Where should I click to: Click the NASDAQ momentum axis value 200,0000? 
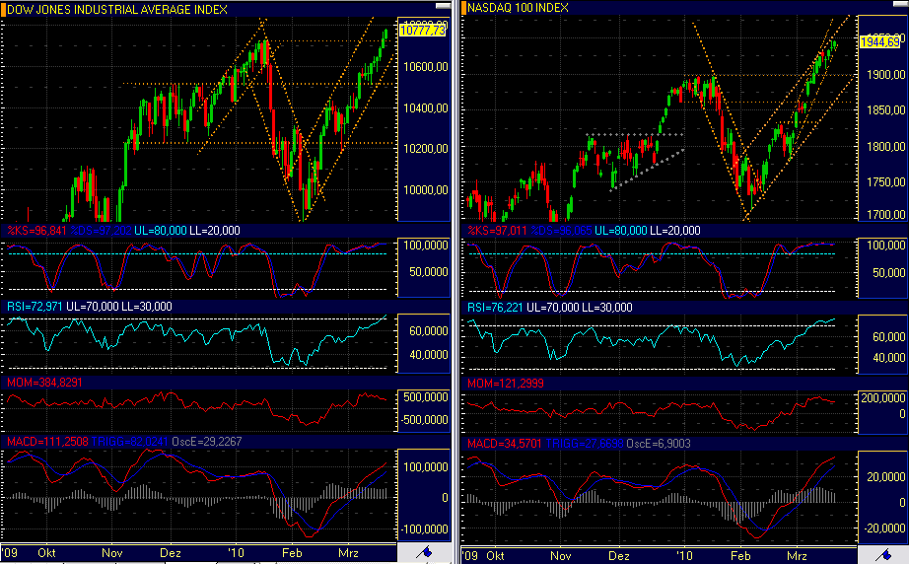(x=883, y=398)
